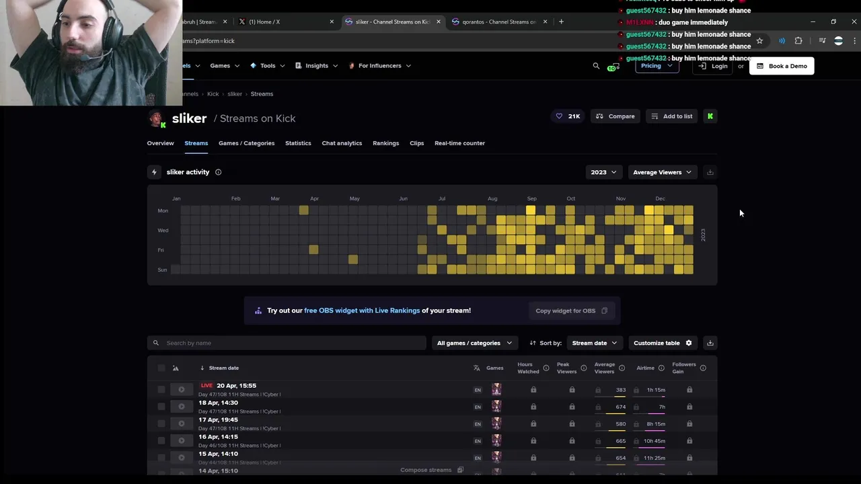861x484 pixels.
Task: Select all streams header checkbox
Action: click(x=161, y=368)
